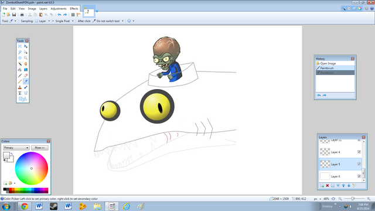Select the Zoom tool in Tools panel

26,58
